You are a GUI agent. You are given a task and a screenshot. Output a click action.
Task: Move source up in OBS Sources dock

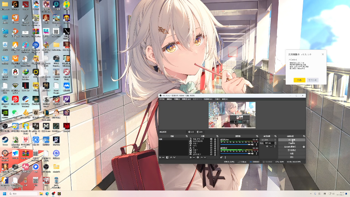[x=202, y=158]
